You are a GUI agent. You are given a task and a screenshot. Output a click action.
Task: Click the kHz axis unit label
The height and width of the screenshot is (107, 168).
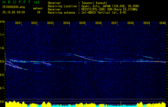tap(2, 22)
